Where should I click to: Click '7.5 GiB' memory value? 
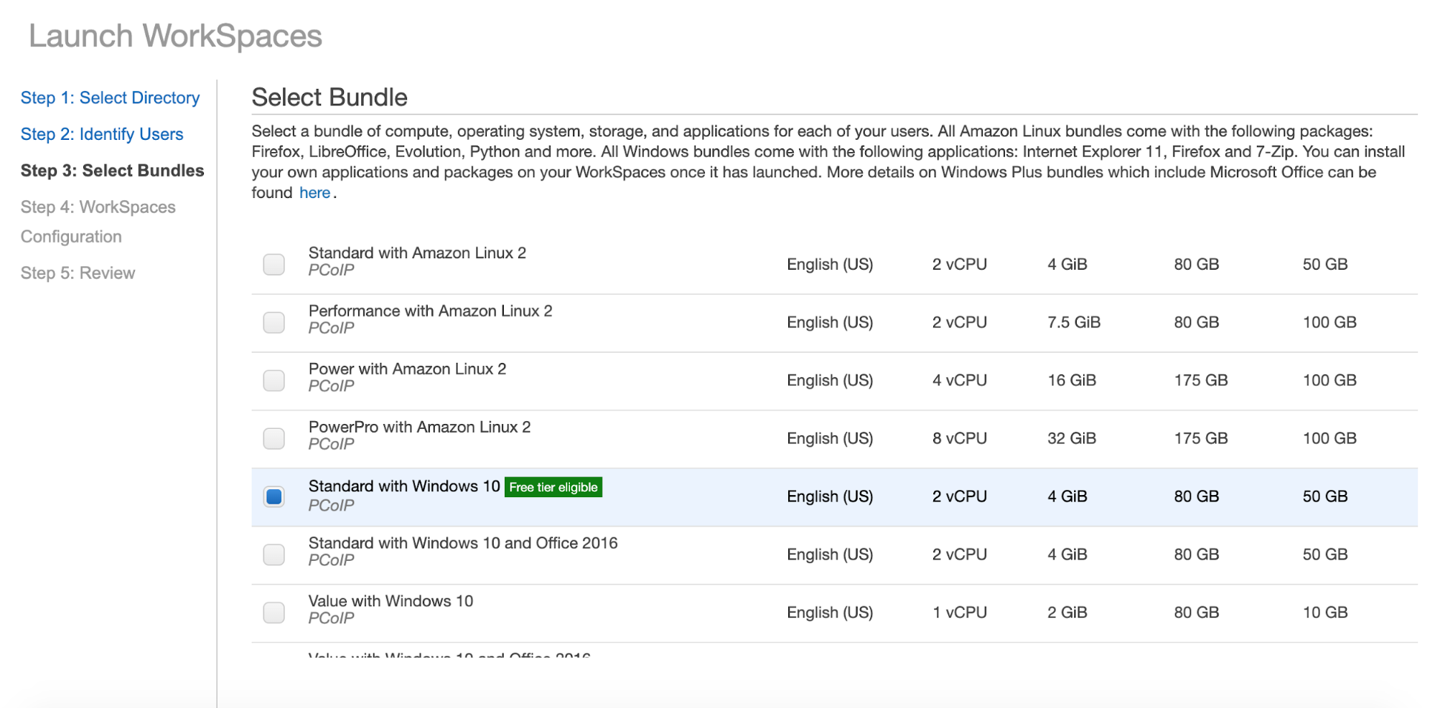1073,323
